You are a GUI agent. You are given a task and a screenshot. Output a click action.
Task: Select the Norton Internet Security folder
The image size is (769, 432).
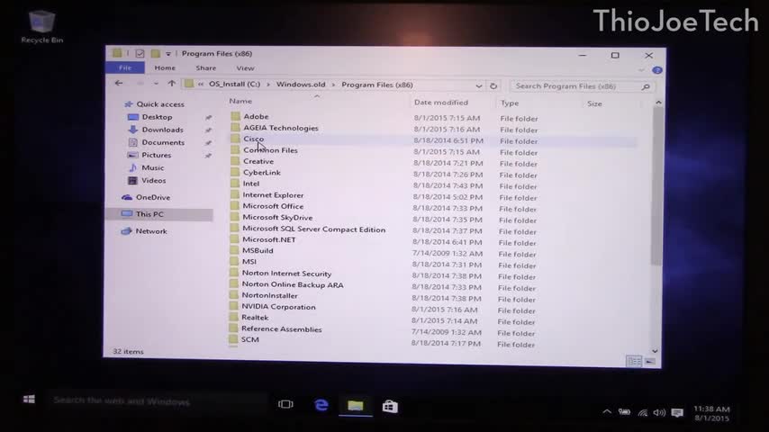click(286, 273)
